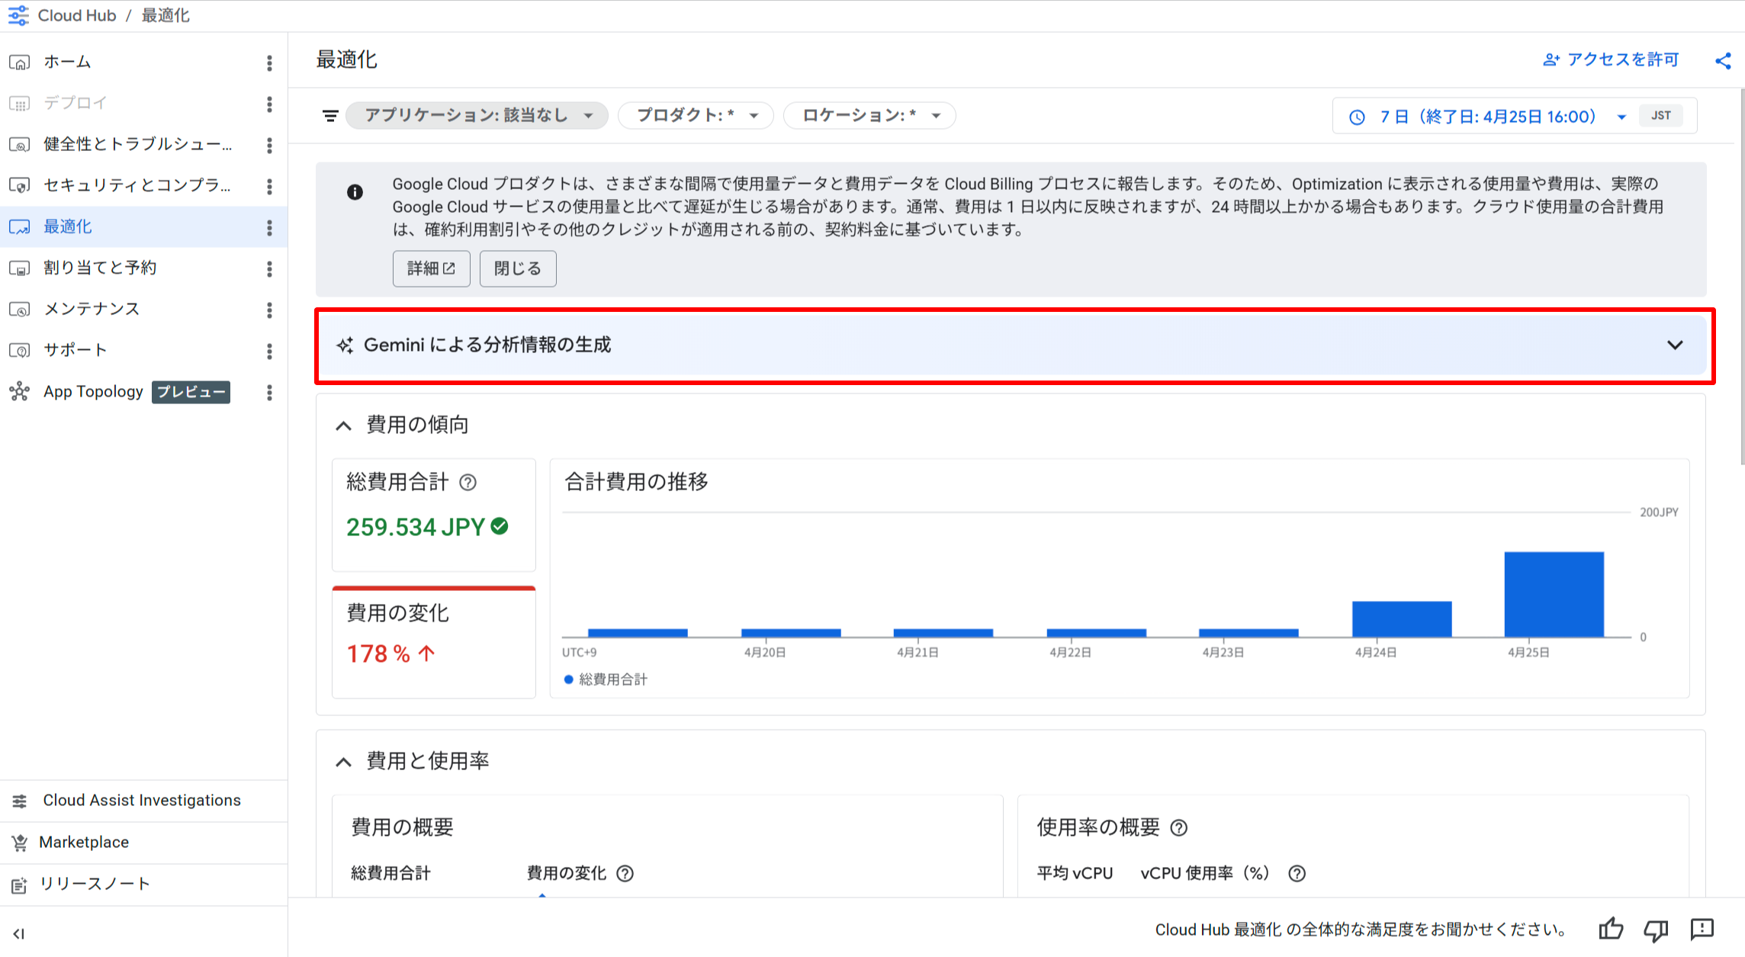Expand Gemini による分析情報の生成 panel
This screenshot has width=1745, height=957.
coord(1674,345)
